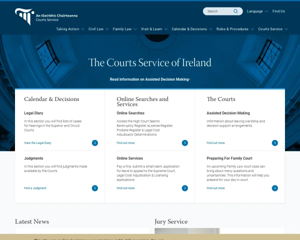Expand Taking Action menu chevron
This screenshot has width=300, height=240.
pos(82,29)
